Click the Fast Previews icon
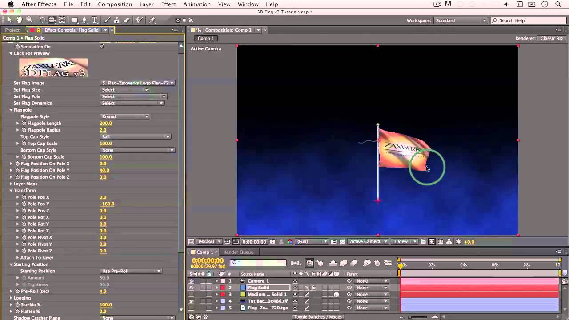 [432, 242]
